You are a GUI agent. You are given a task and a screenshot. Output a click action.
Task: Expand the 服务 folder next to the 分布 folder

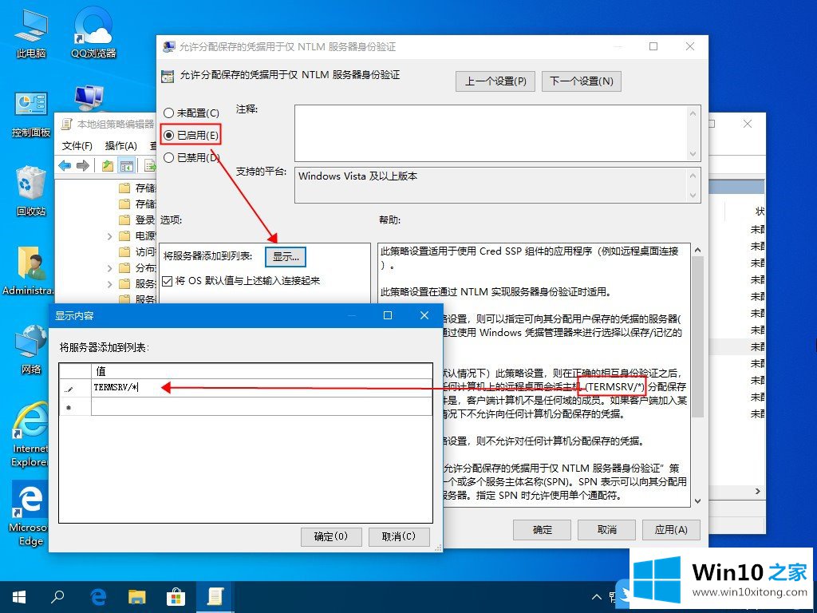click(x=109, y=284)
